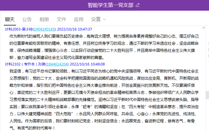The width and height of the screenshot is (209, 133).
Task: Select sender name 计科2102（专升本）孙琳
Action: [25, 64]
